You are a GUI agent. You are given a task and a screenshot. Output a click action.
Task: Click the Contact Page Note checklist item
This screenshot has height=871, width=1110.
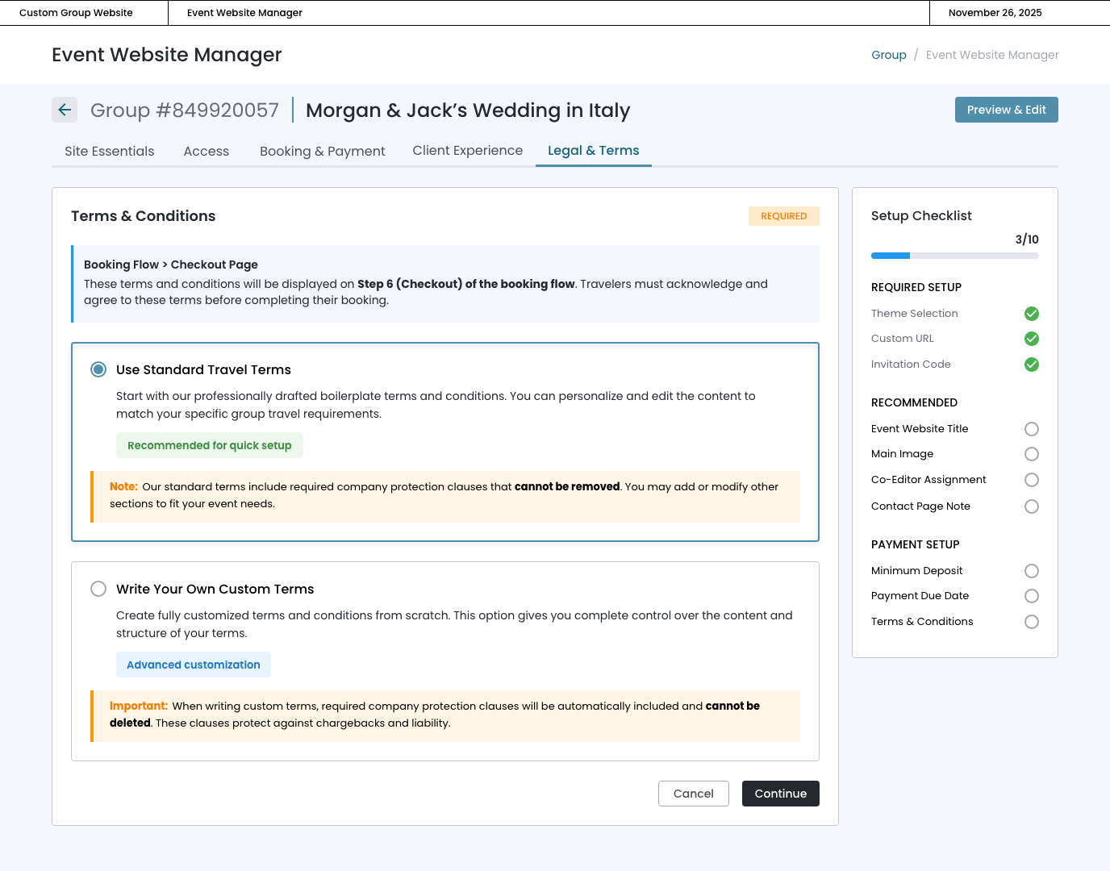point(920,506)
